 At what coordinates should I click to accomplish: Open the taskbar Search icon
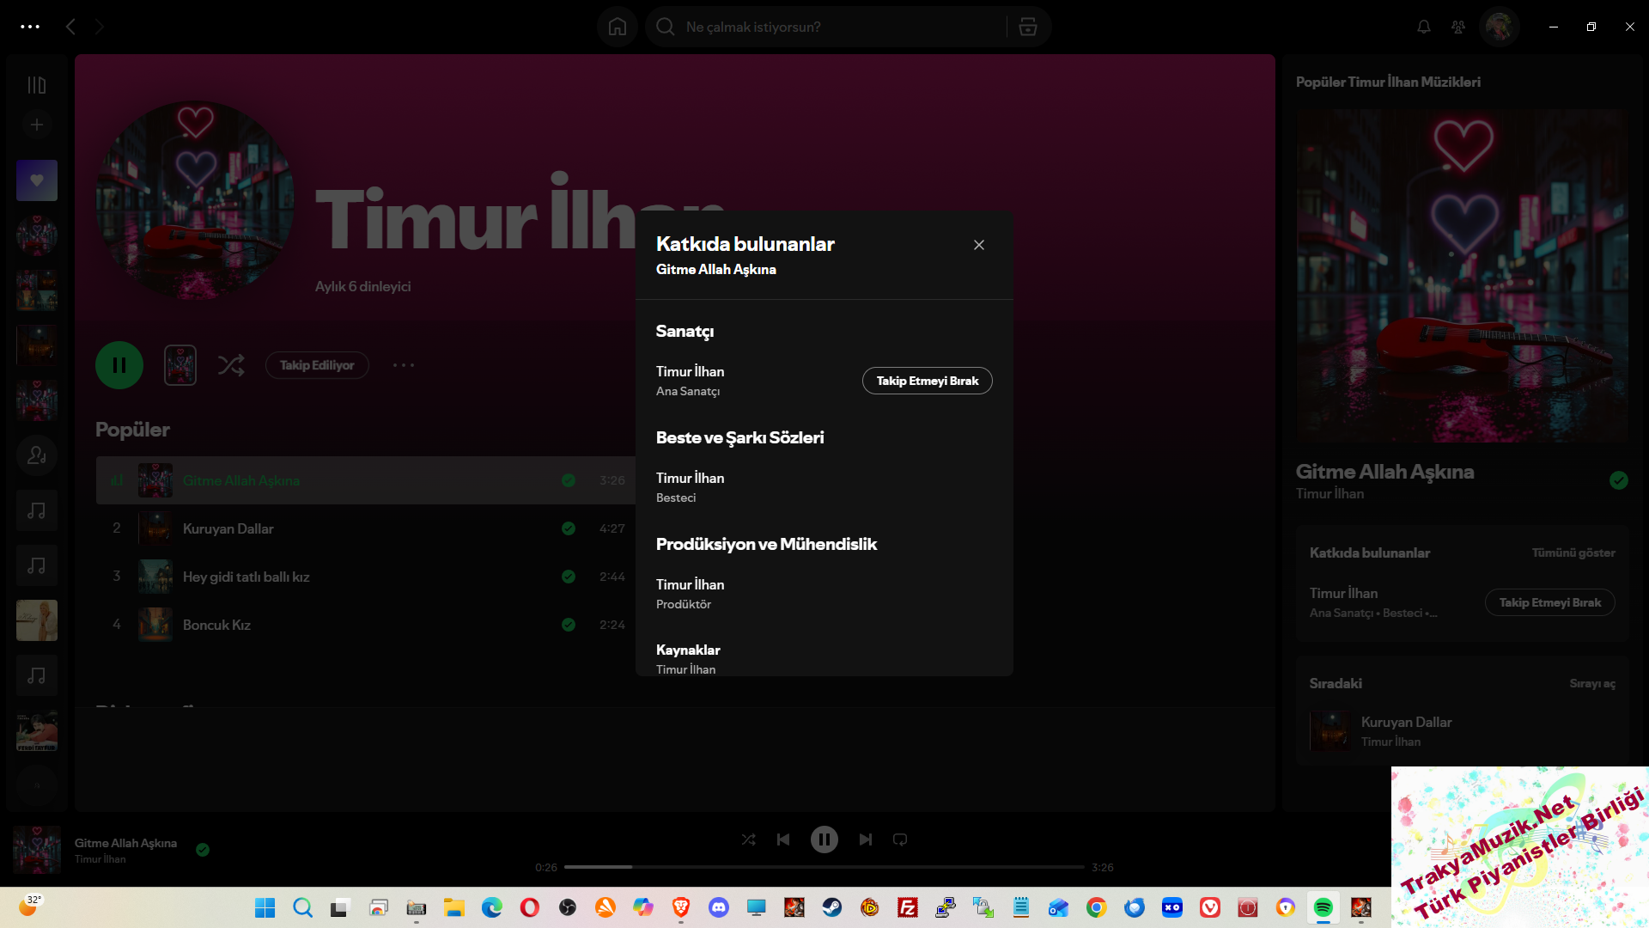302,907
